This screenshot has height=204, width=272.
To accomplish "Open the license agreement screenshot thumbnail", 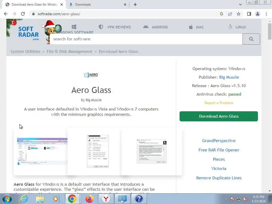I will (152, 151).
